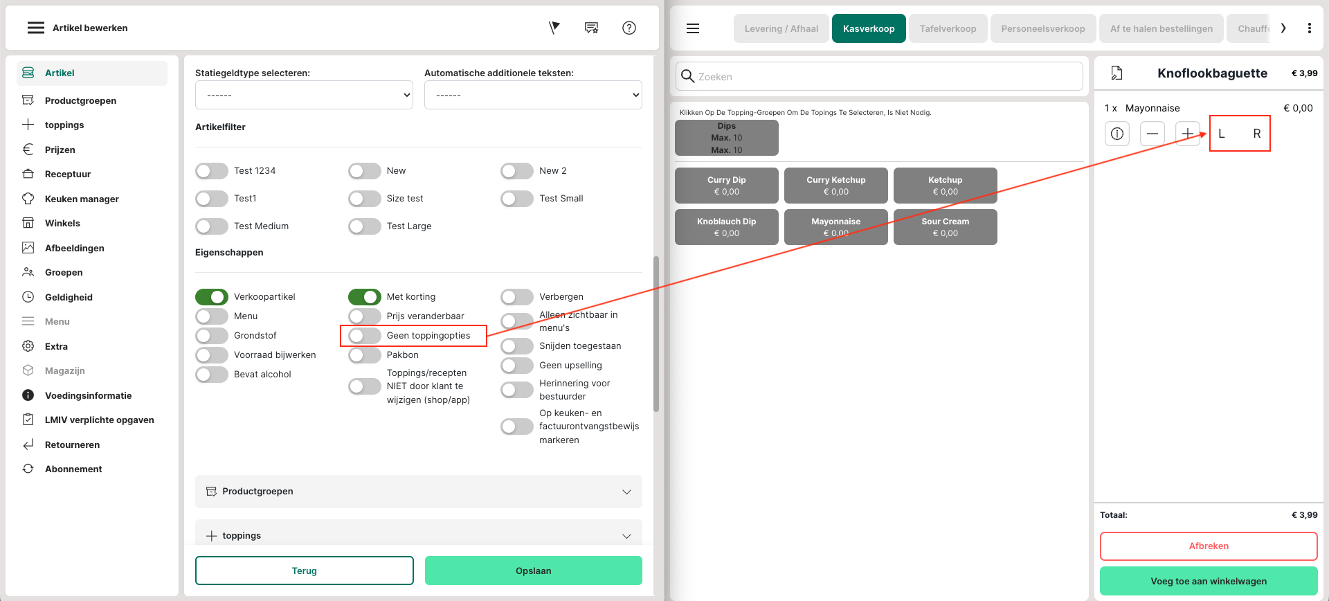Click Voeg toe aan winkelwagen
Screen dimensions: 1329x601
tap(1209, 581)
